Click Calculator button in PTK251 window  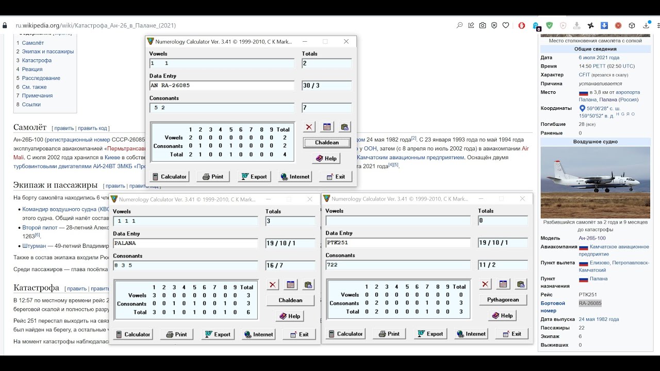(x=345, y=334)
